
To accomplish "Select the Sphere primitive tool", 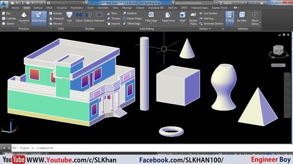I will [x=8, y=24].
